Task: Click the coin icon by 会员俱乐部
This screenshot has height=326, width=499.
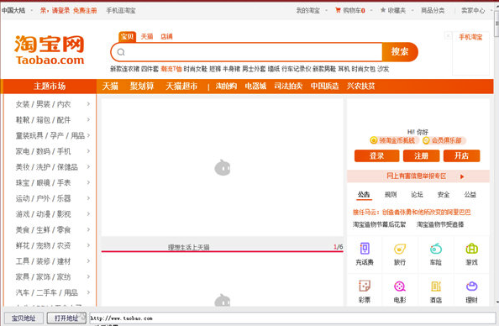Action: pyautogui.click(x=426, y=140)
